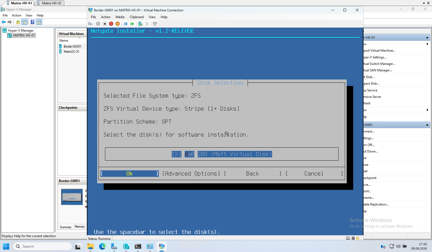
Task: Click Hyper-V Manager Back arrow icon
Action: pos(4,22)
